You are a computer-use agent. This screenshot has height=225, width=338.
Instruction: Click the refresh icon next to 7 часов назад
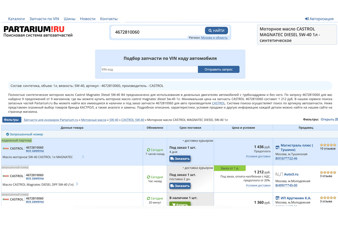[148, 150]
